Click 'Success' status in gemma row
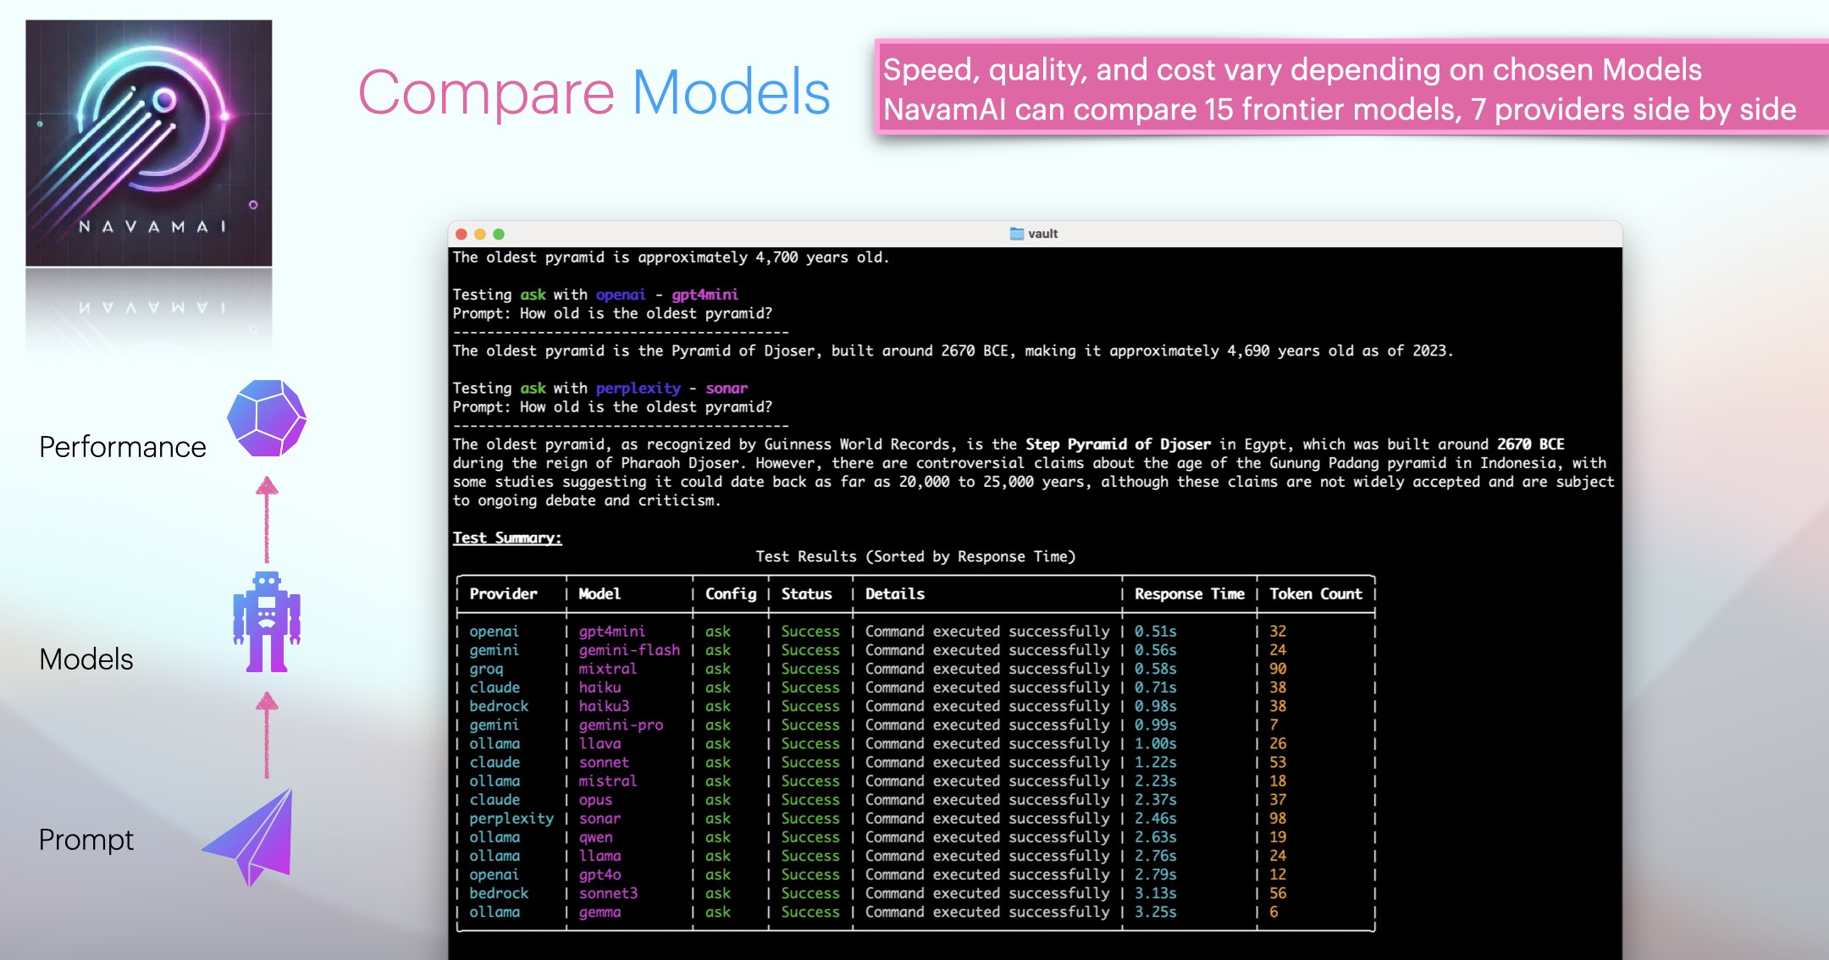This screenshot has width=1829, height=960. pyautogui.click(x=810, y=912)
